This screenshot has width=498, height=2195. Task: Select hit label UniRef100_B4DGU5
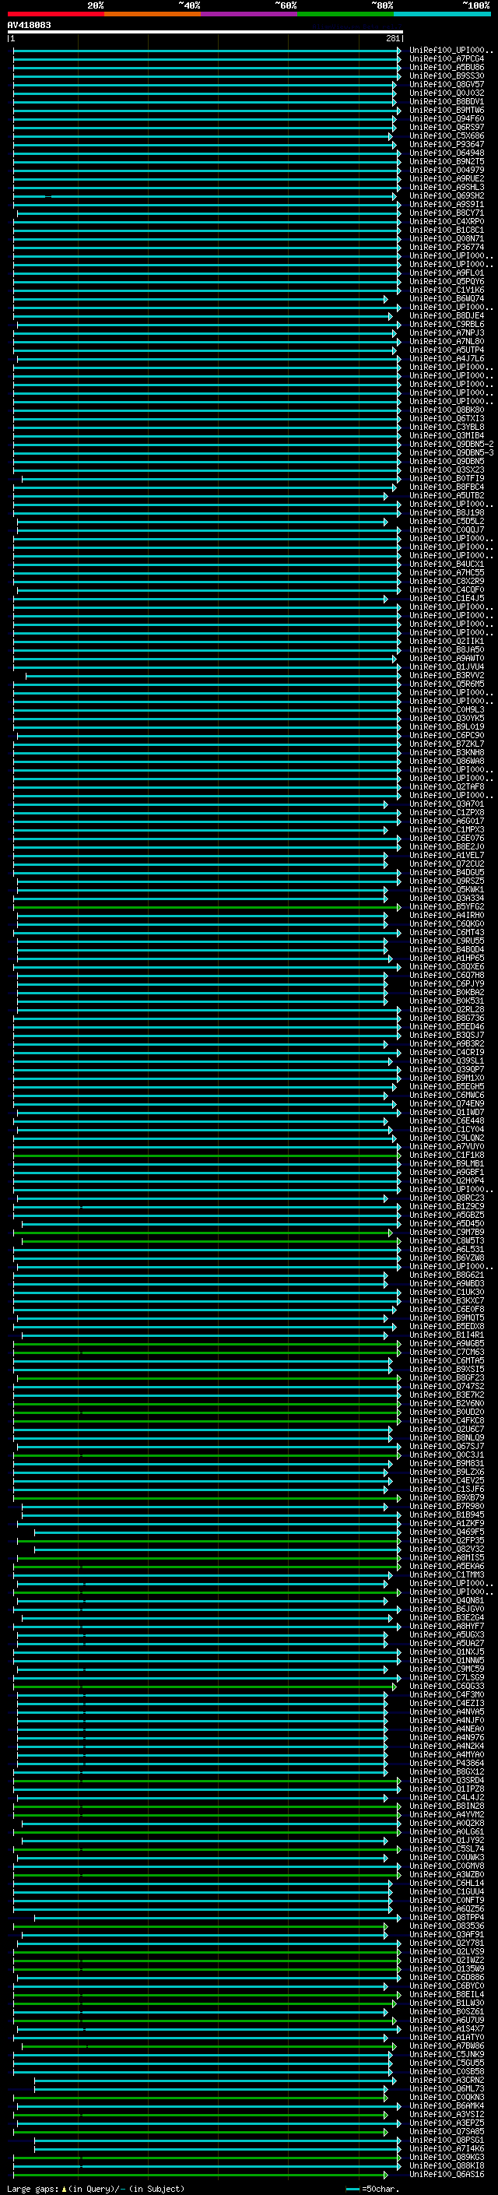click(x=447, y=872)
